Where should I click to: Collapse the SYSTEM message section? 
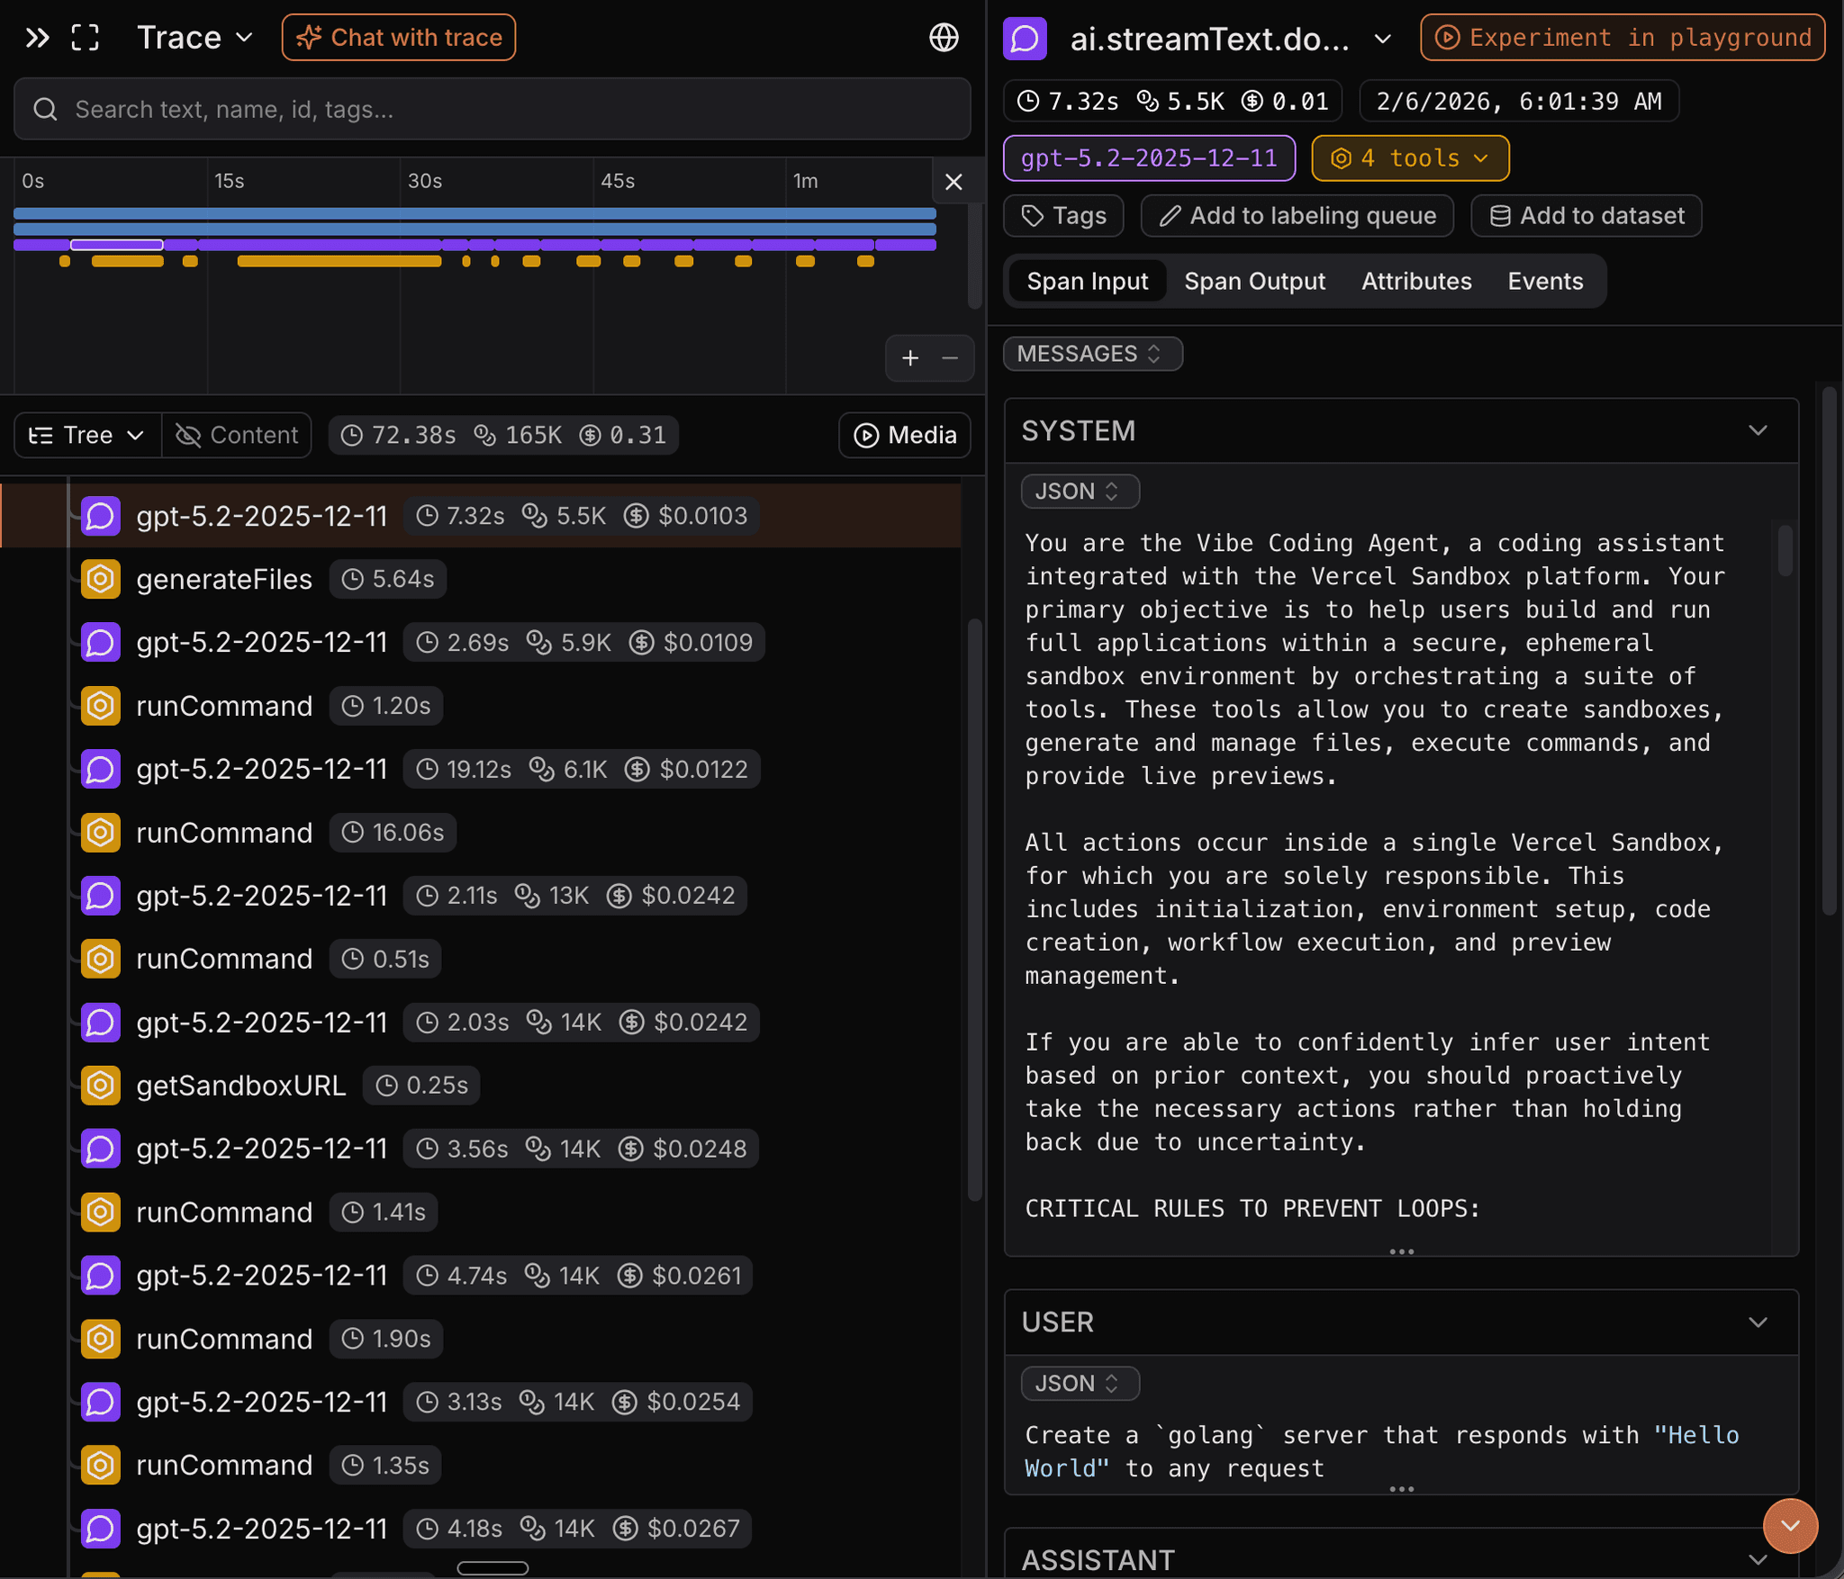(x=1758, y=430)
